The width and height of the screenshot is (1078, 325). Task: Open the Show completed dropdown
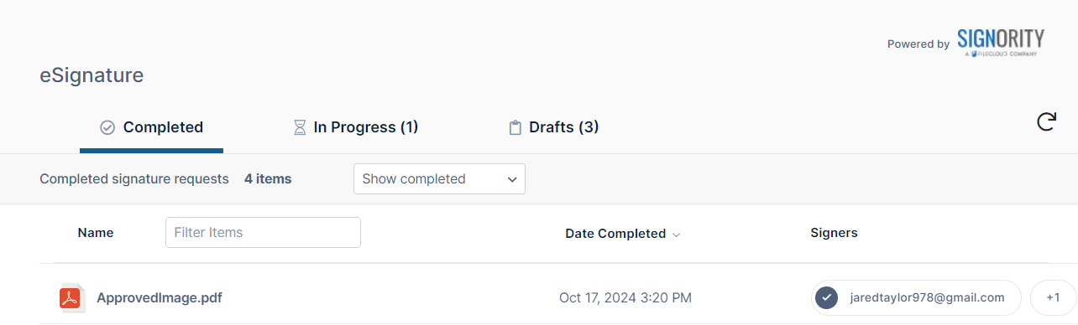(439, 178)
